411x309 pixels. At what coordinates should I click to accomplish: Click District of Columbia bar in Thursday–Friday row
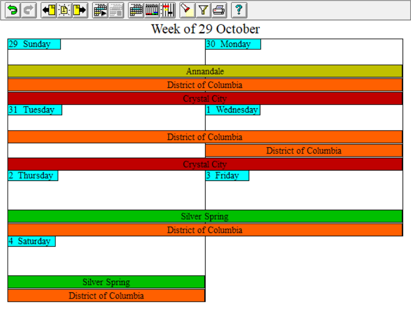[x=205, y=230]
